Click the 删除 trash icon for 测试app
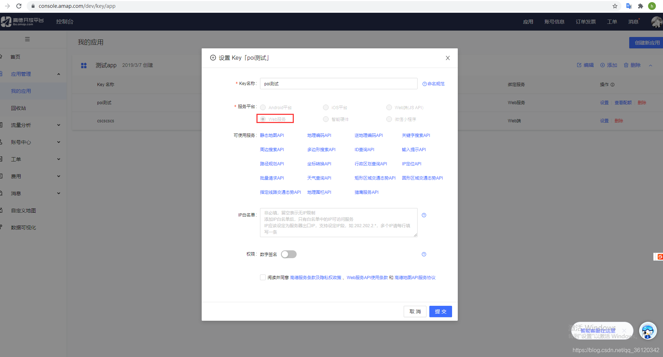This screenshot has width=663, height=357. (x=626, y=65)
